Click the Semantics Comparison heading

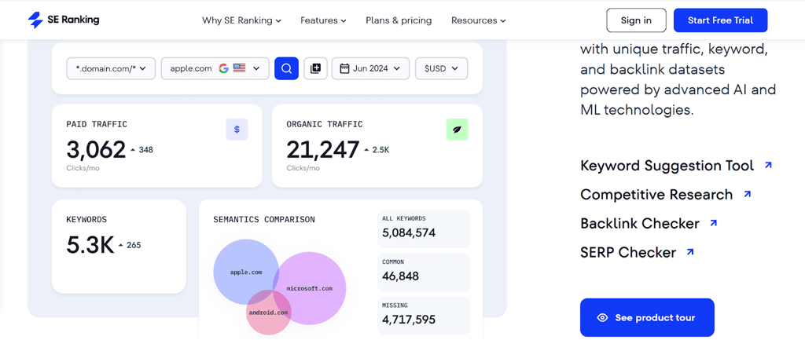coord(264,220)
